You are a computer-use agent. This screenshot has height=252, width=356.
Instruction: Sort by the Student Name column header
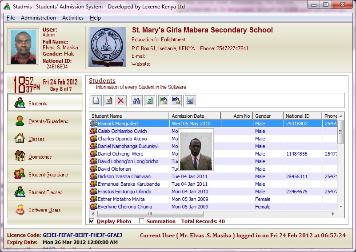pyautogui.click(x=129, y=116)
